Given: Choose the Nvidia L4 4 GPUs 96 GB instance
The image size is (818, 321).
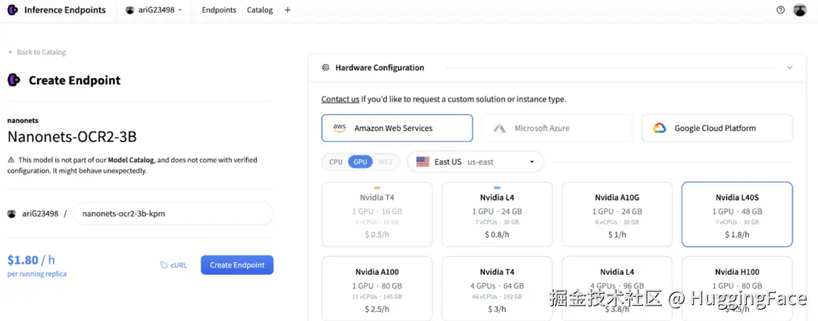Looking at the screenshot, I should tap(617, 288).
